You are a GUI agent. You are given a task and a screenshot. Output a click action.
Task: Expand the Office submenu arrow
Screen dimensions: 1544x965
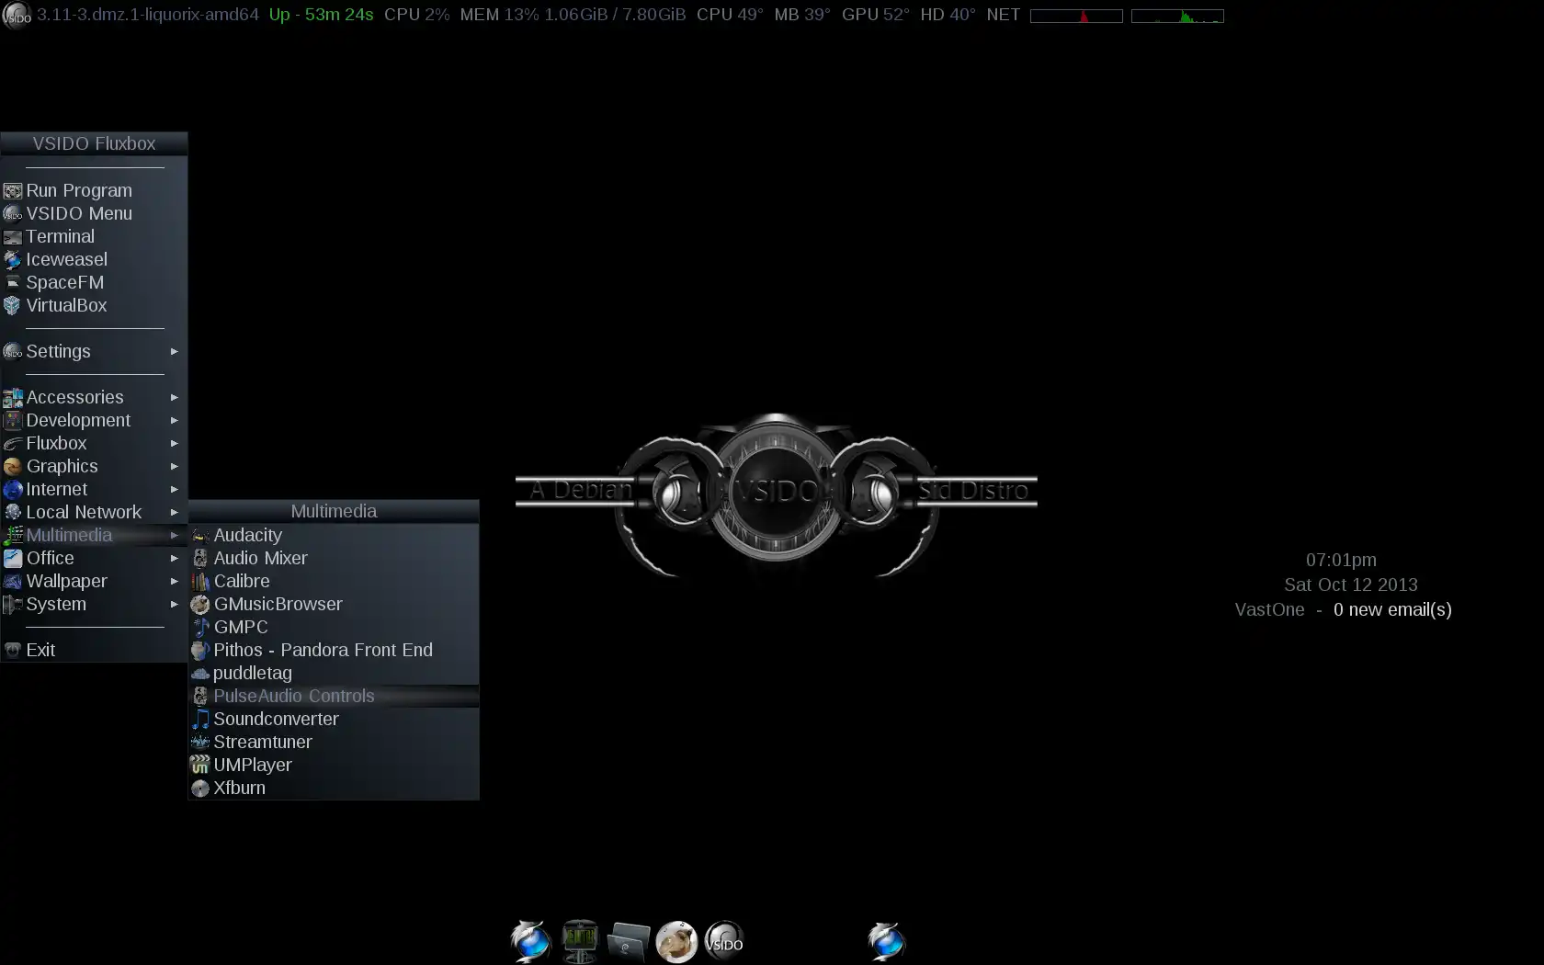pos(174,558)
